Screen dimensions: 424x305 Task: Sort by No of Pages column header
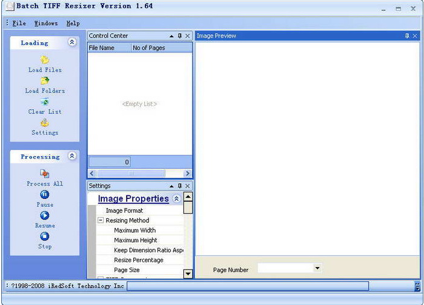pos(162,48)
